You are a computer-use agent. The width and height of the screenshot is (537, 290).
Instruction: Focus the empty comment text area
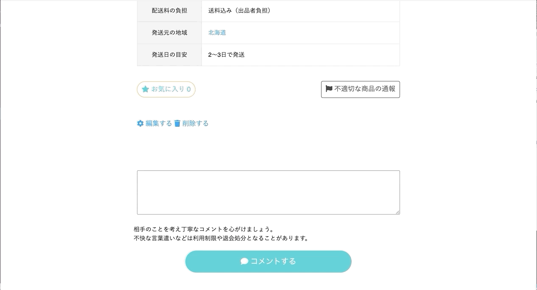(x=268, y=192)
